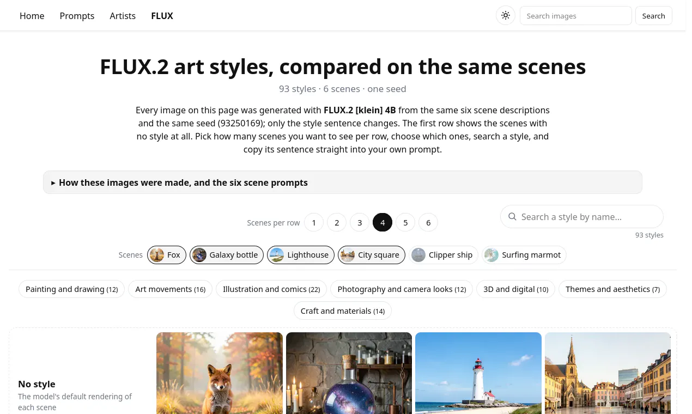Click the magnifier icon in style search
This screenshot has width=692, height=414.
click(512, 217)
